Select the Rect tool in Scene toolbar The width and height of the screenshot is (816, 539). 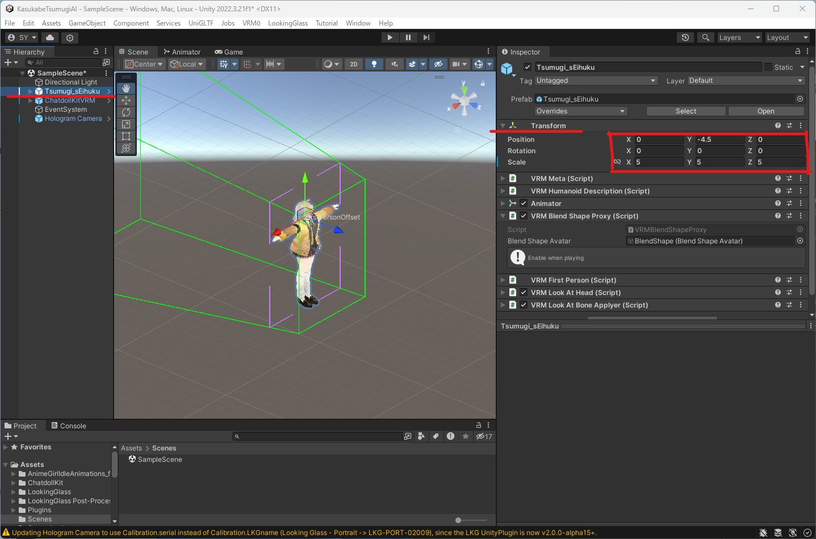pyautogui.click(x=126, y=136)
